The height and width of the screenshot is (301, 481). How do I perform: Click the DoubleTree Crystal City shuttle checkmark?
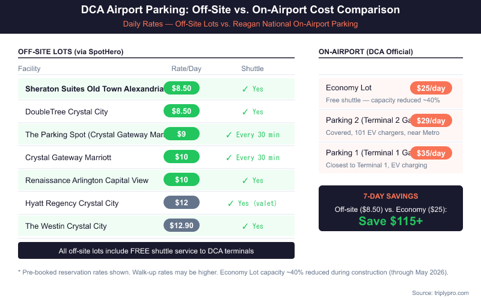point(245,112)
